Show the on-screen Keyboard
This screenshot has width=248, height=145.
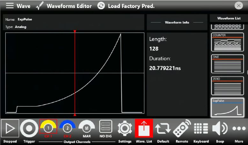point(201,128)
